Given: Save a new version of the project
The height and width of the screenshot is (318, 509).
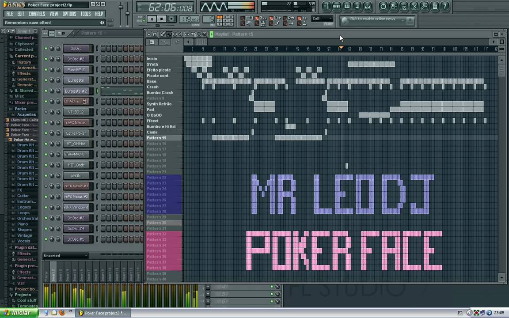Looking at the screenshot, I should [x=393, y=6].
